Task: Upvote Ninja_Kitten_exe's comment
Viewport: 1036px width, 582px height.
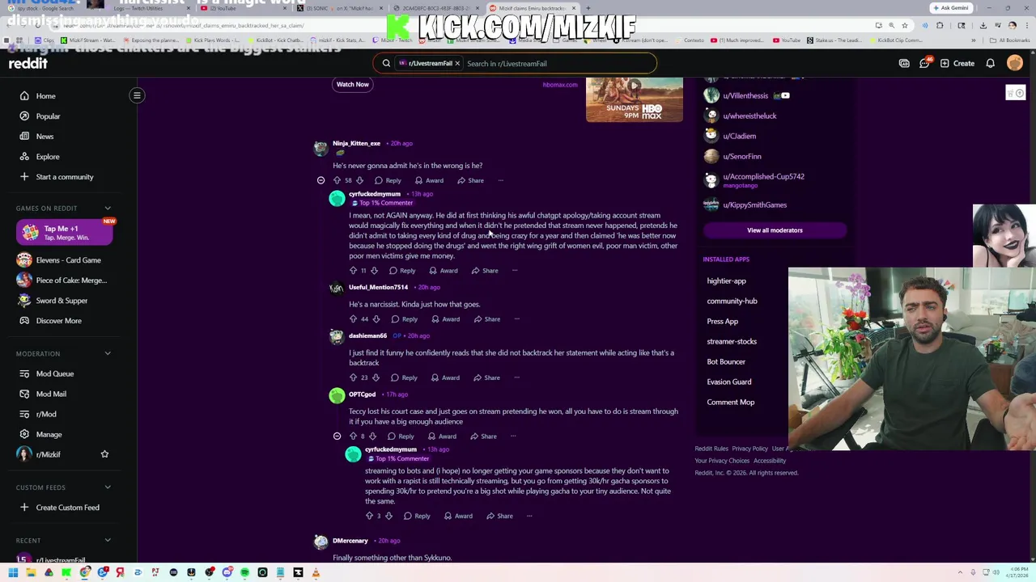Action: (x=337, y=180)
